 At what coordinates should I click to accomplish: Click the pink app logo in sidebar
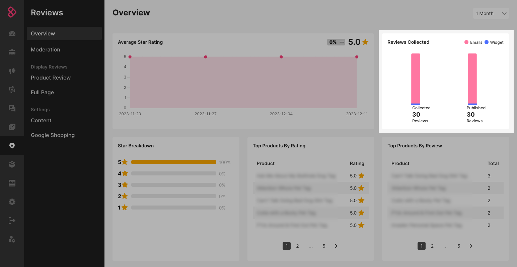pyautogui.click(x=12, y=12)
